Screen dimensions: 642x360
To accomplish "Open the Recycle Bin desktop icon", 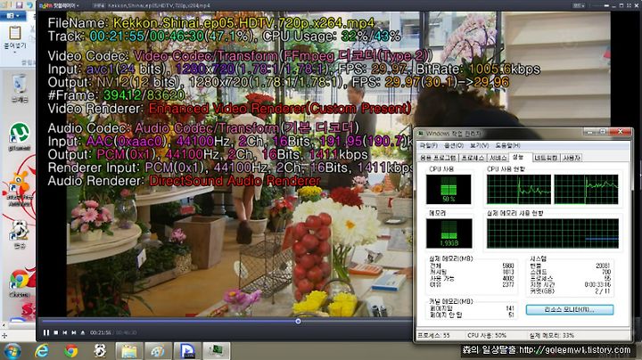I will point(20,88).
